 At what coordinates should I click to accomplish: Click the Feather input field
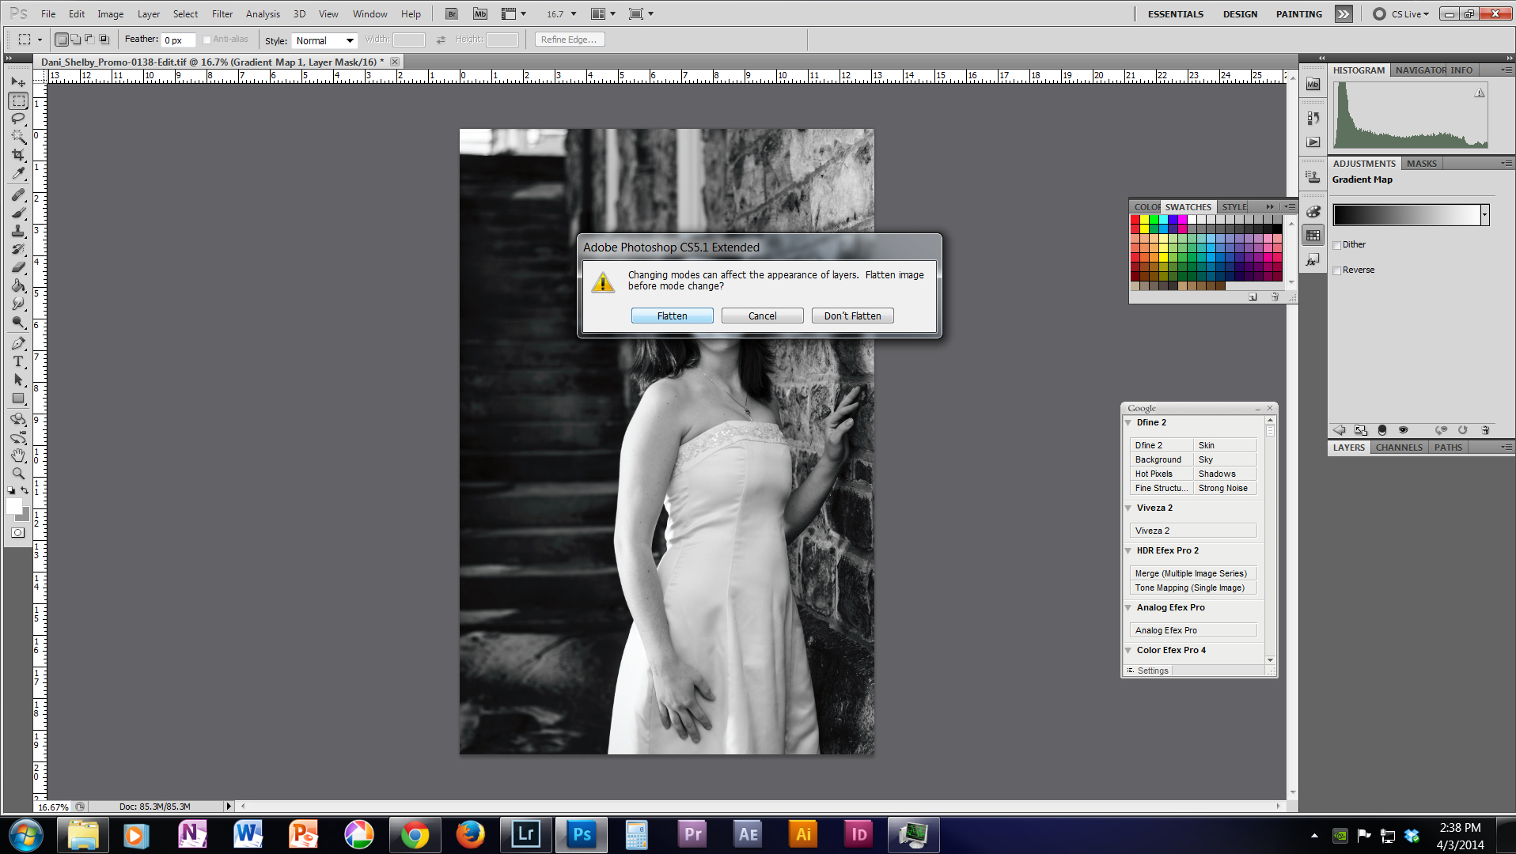point(178,40)
